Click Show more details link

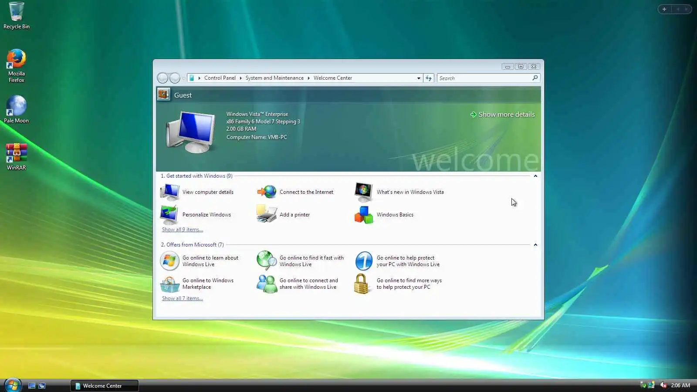tap(502, 115)
